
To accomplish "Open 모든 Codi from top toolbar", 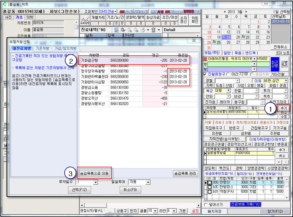I will (141, 12).
